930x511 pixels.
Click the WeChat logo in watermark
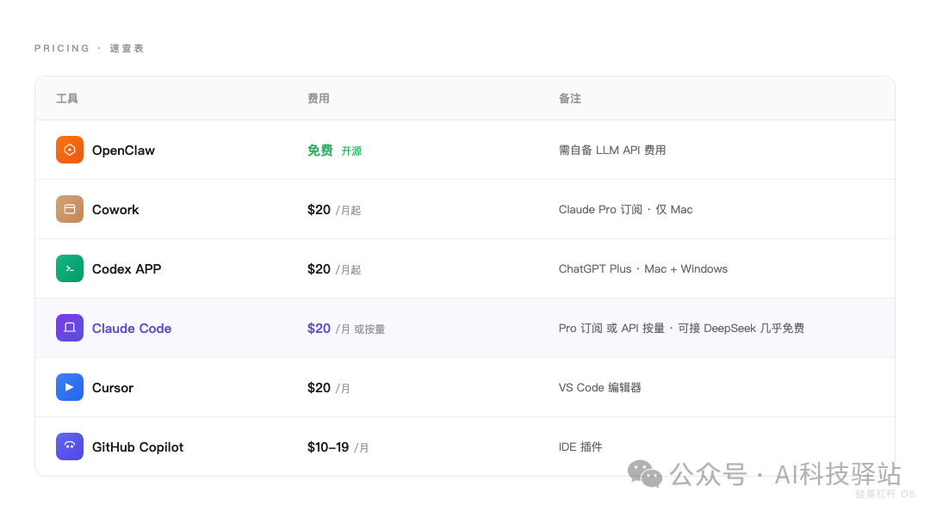tap(644, 473)
